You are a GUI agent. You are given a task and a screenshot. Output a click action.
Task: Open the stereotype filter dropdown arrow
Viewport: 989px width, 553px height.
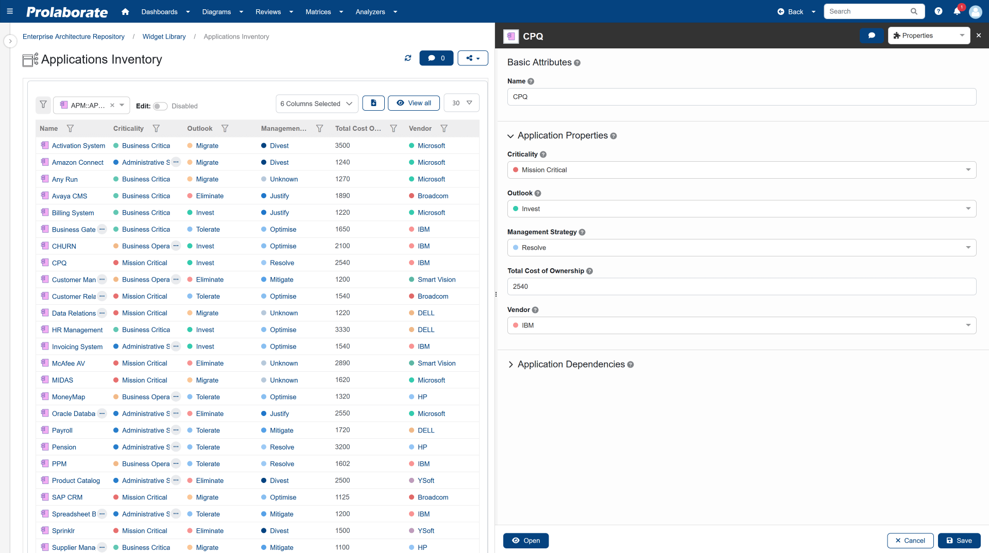tap(122, 105)
